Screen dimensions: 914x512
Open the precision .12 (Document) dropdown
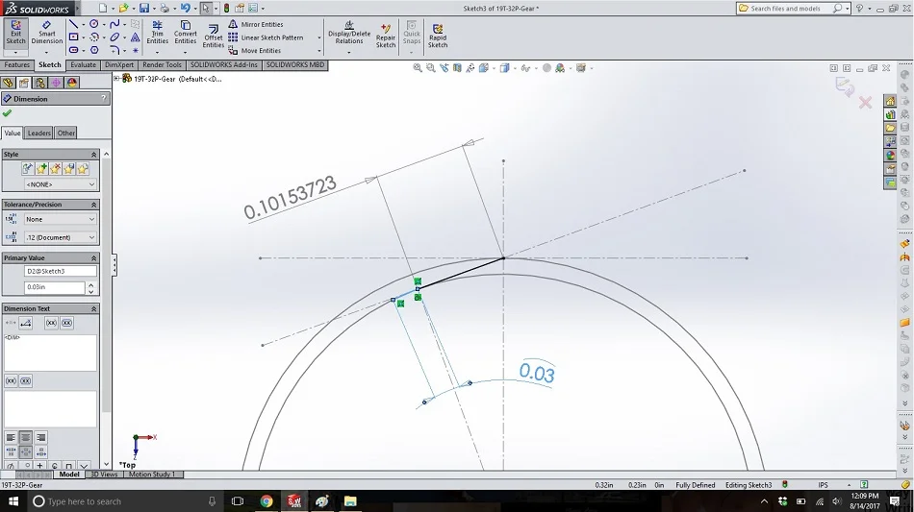[60, 237]
